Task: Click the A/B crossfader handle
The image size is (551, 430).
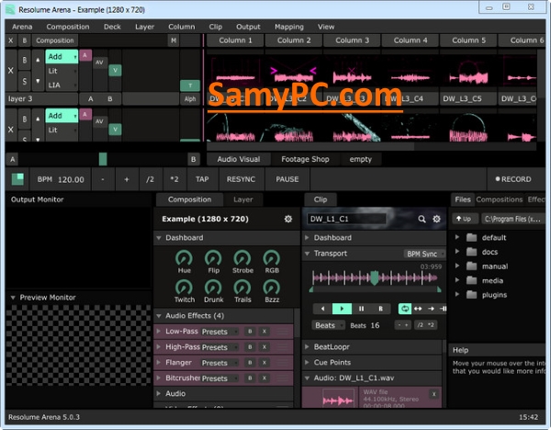Action: pyautogui.click(x=103, y=159)
